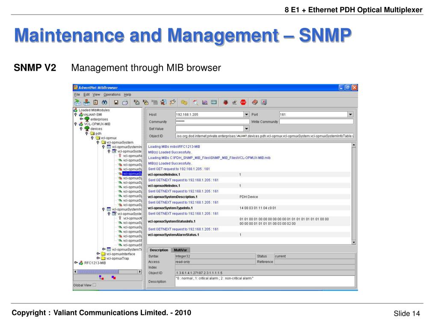This screenshot has width=438, height=329.
Task: Click the yellow gears settings icon
Action: click(184, 102)
